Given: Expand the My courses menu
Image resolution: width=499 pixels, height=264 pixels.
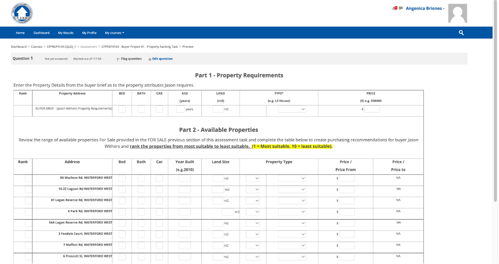Looking at the screenshot, I should pyautogui.click(x=114, y=33).
